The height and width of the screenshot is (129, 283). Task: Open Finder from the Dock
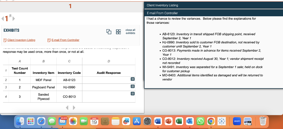20,121
